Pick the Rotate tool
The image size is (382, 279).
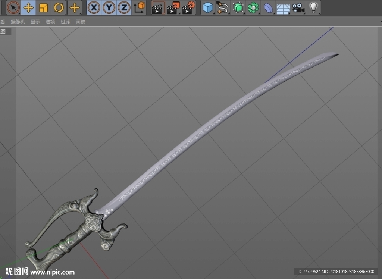pos(59,7)
